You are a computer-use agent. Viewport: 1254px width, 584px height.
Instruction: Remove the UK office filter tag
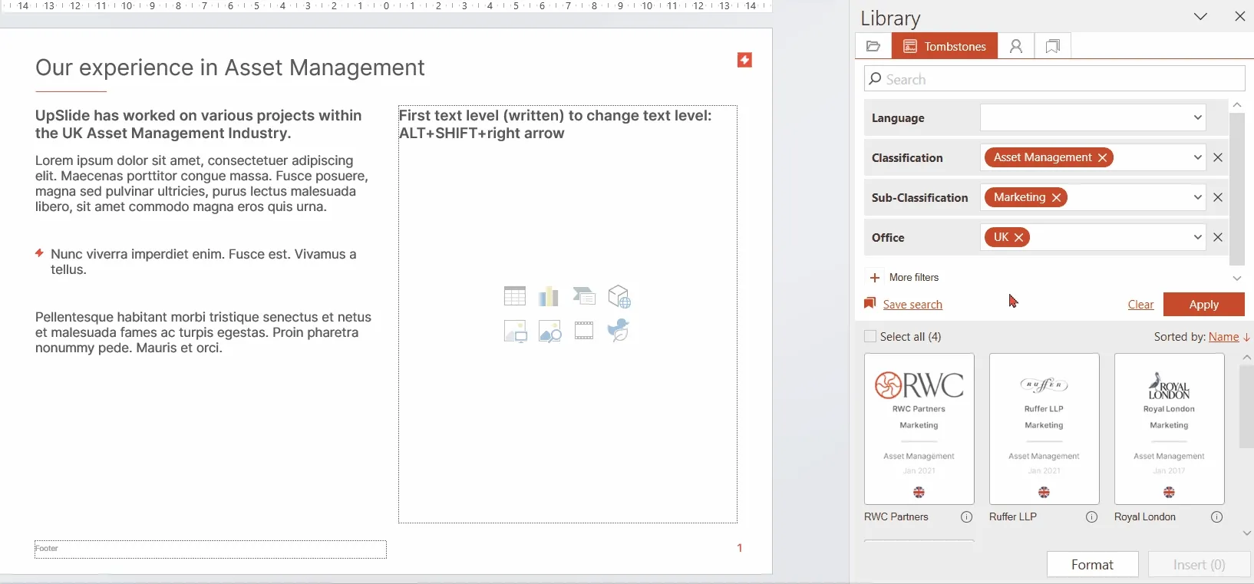click(x=1019, y=237)
